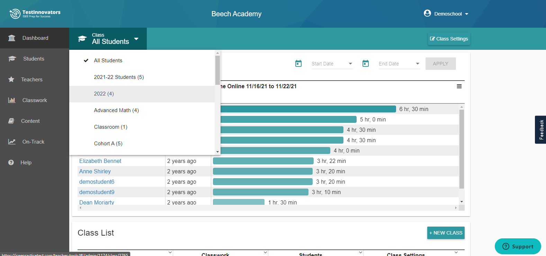Open the Start Date calendar icon
546x256 pixels.
point(298,63)
